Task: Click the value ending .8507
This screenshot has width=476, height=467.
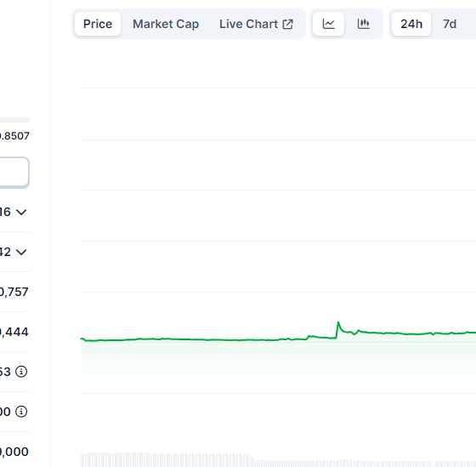Action: tap(14, 136)
